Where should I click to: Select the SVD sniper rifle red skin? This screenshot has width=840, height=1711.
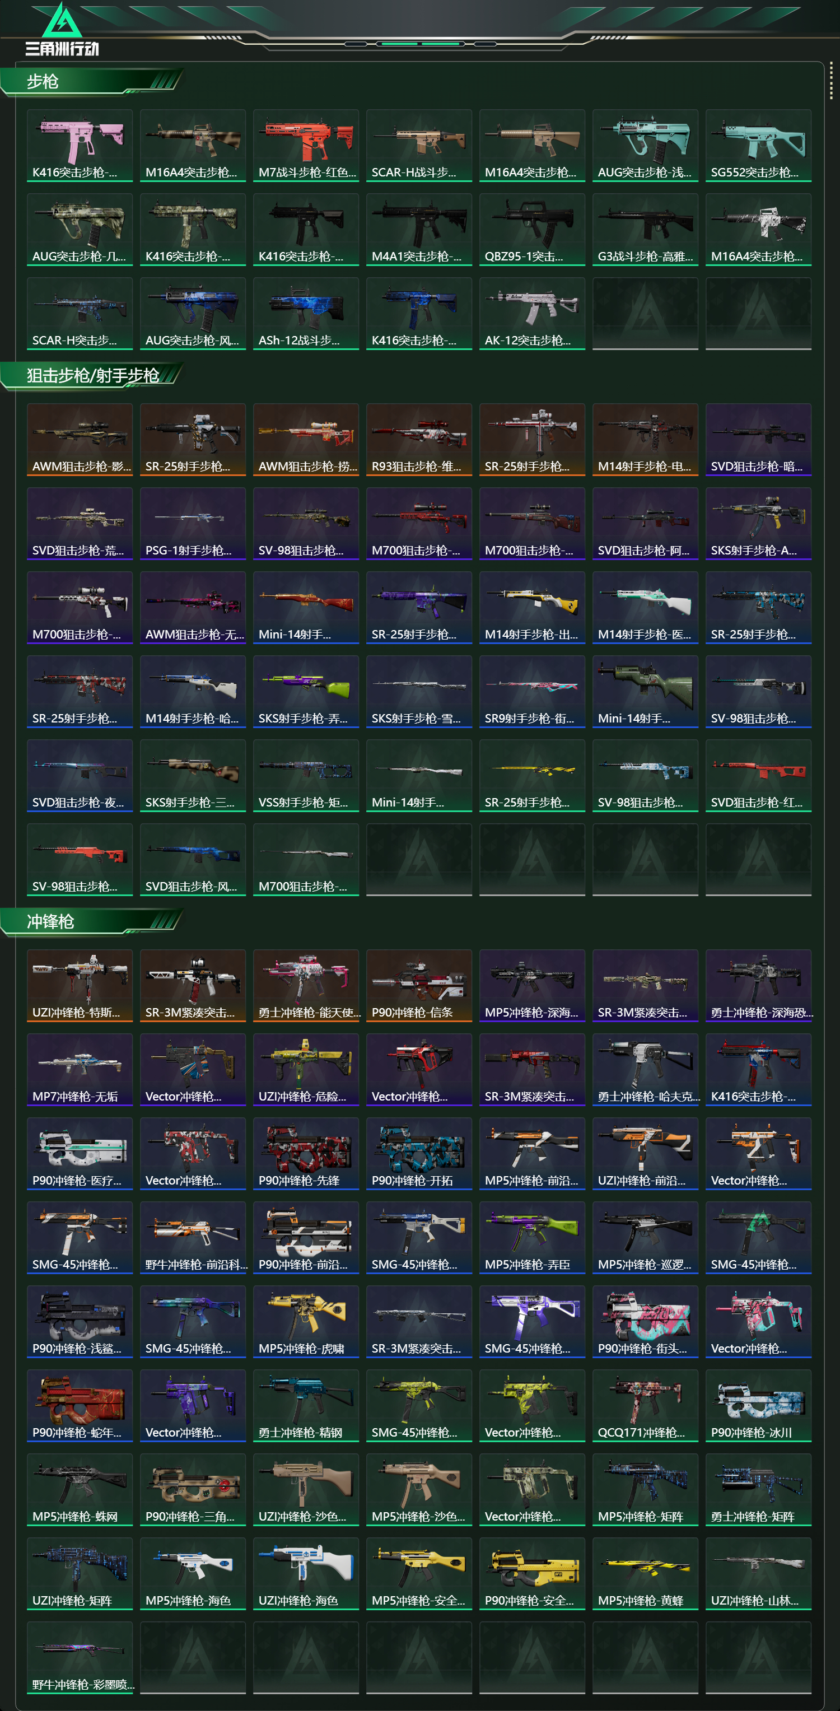point(758,776)
